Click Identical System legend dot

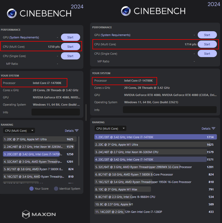point(56,189)
